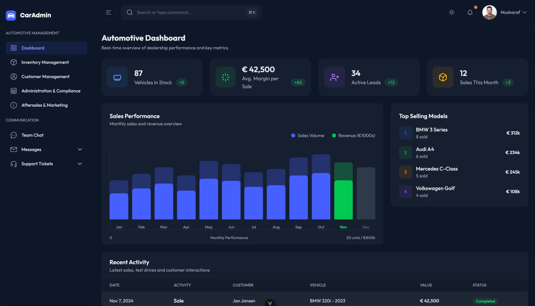Click the Completed status badge
This screenshot has height=306, width=535.
(x=485, y=301)
